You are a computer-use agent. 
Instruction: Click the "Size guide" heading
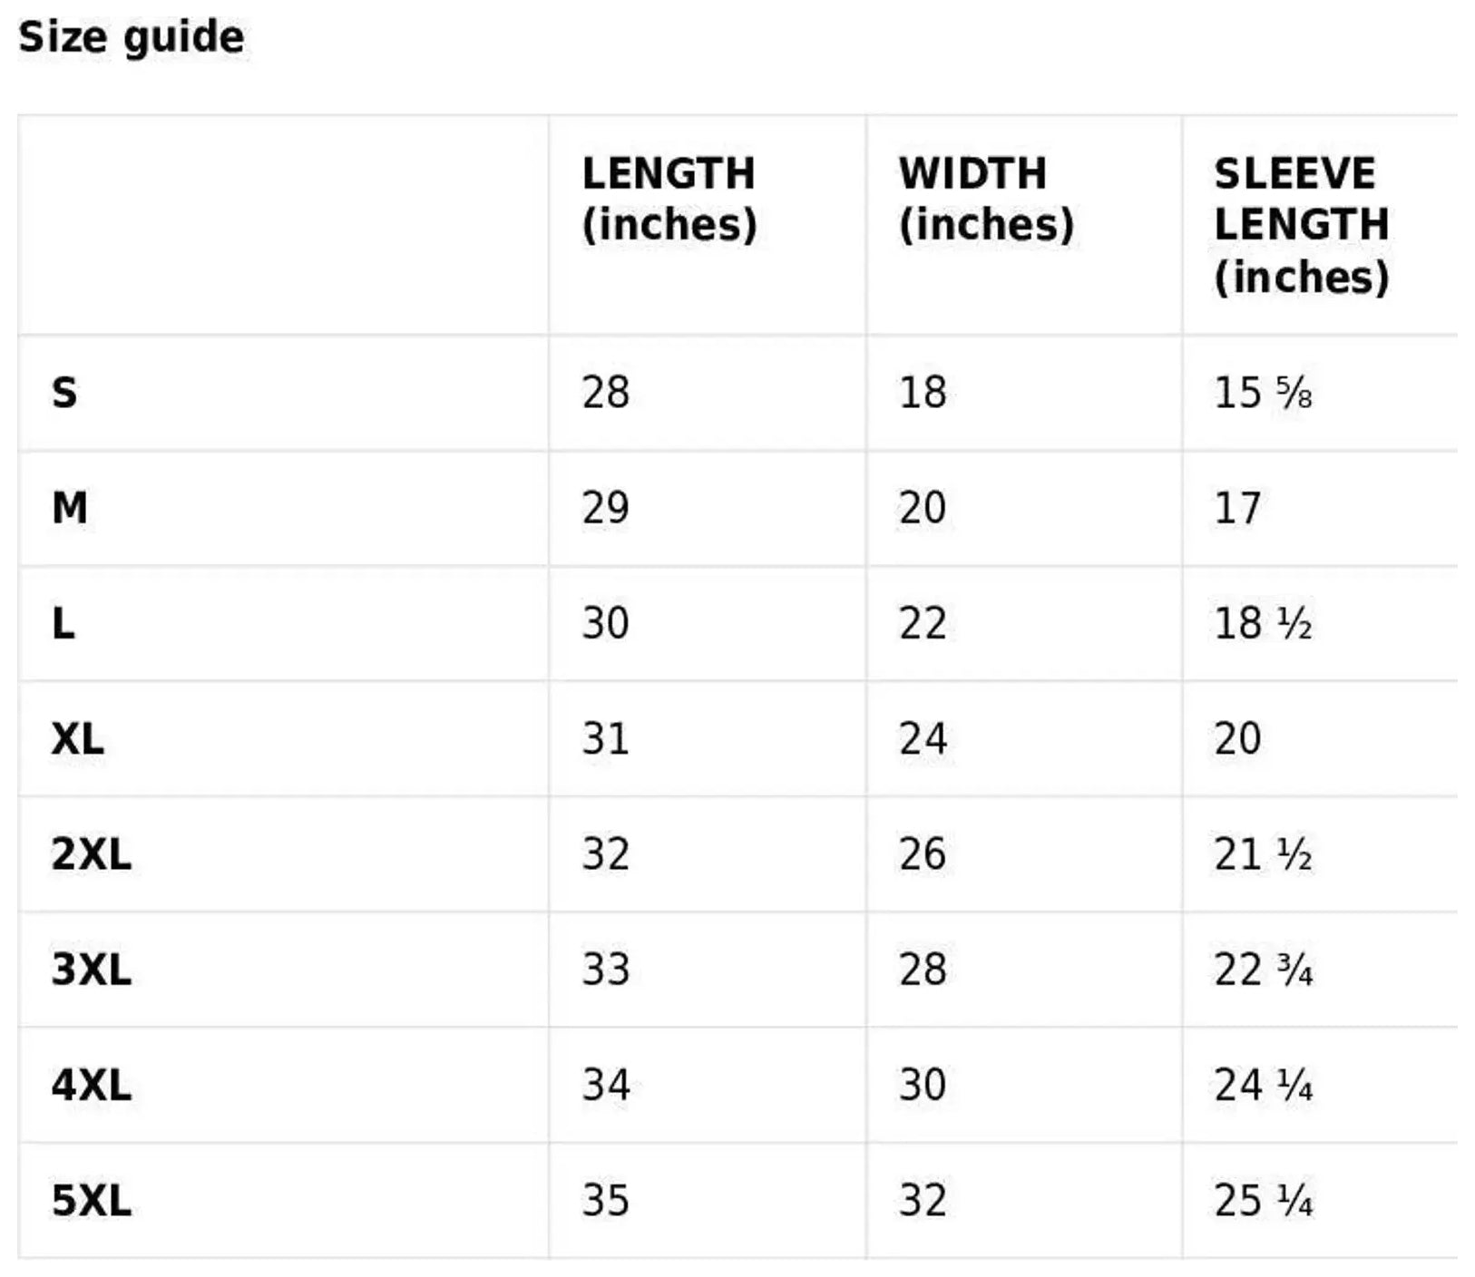click(x=132, y=38)
